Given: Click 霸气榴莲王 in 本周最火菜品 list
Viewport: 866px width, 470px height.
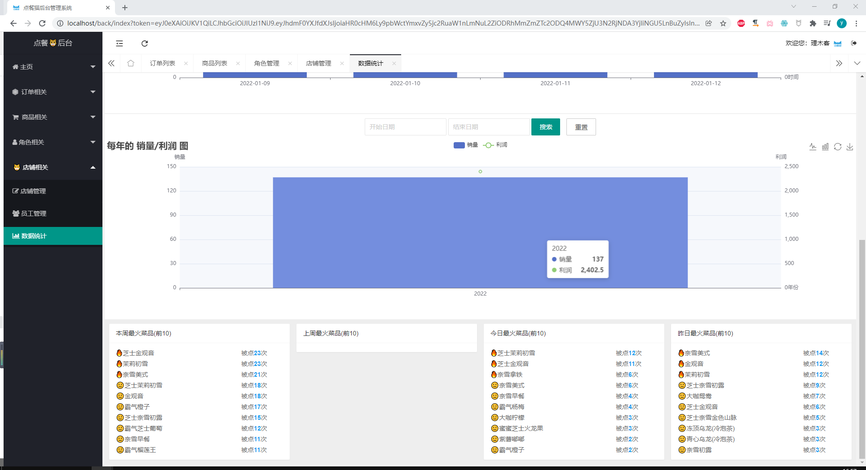Looking at the screenshot, I should [x=140, y=450].
